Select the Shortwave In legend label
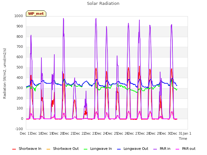Image resolution: width=207 pixels, height=155 pixels. pos(30,149)
